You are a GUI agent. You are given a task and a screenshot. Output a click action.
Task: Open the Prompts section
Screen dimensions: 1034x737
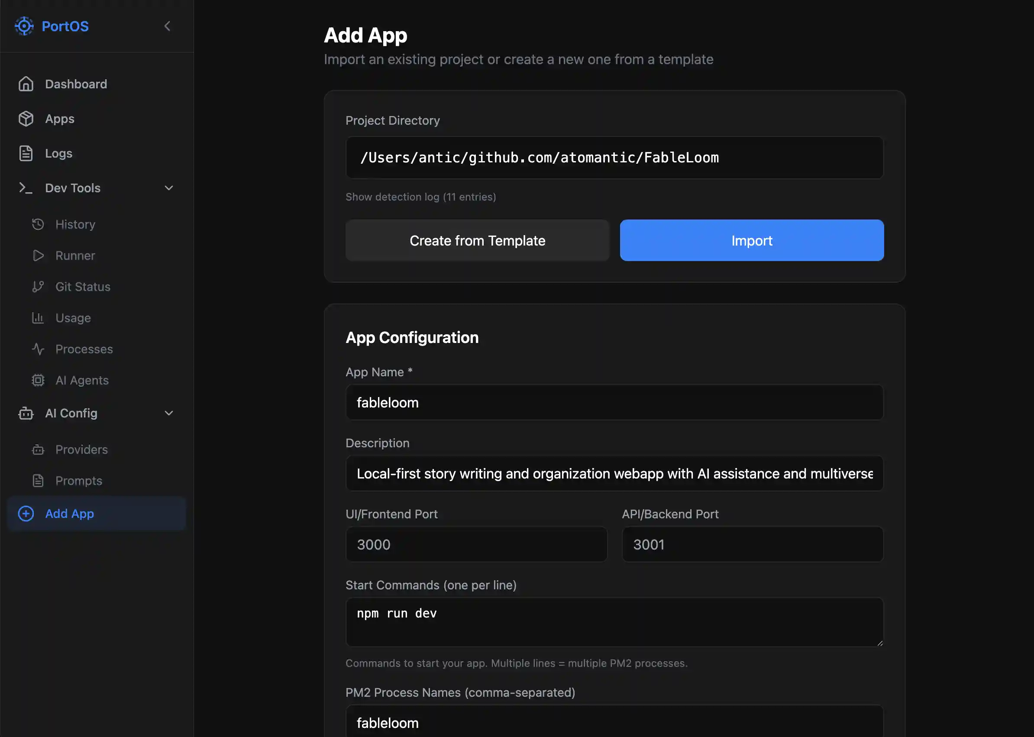pos(79,481)
